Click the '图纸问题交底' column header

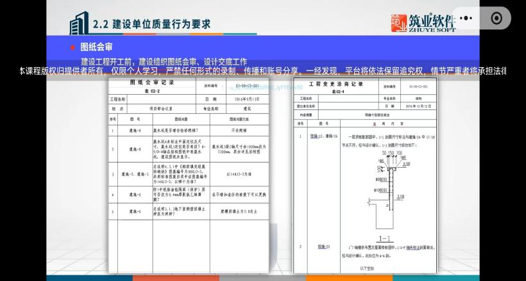239,119
